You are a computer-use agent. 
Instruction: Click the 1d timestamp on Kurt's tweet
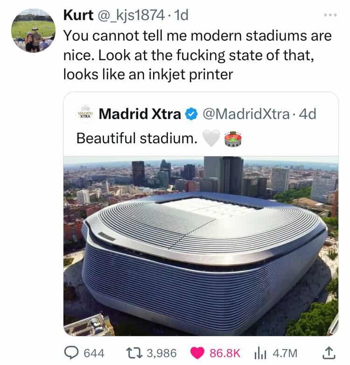(x=181, y=15)
